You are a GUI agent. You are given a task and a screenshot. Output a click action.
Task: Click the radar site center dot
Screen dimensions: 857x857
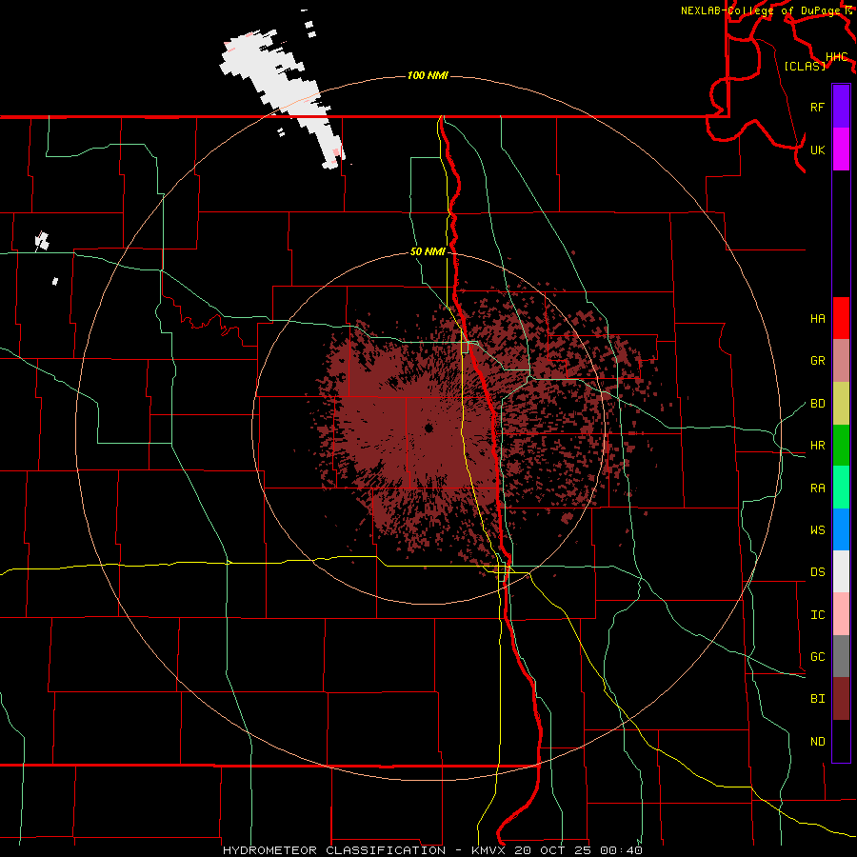(428, 428)
